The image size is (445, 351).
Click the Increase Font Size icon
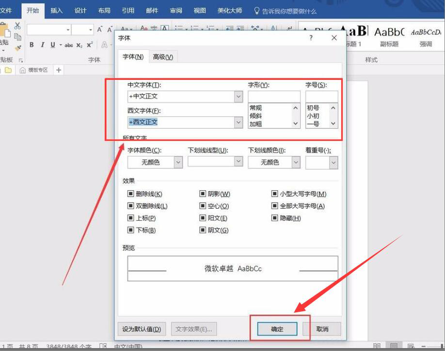click(x=99, y=30)
